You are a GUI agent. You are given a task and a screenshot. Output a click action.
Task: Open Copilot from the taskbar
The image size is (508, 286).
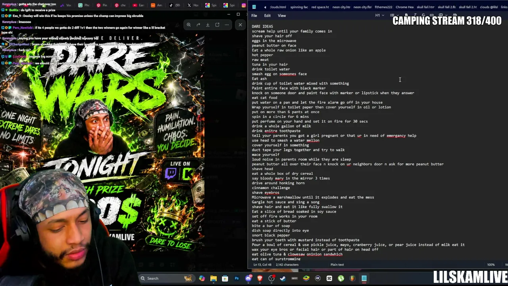point(202,278)
